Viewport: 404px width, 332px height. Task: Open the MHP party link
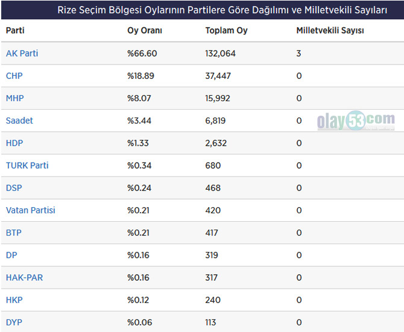coord(15,98)
